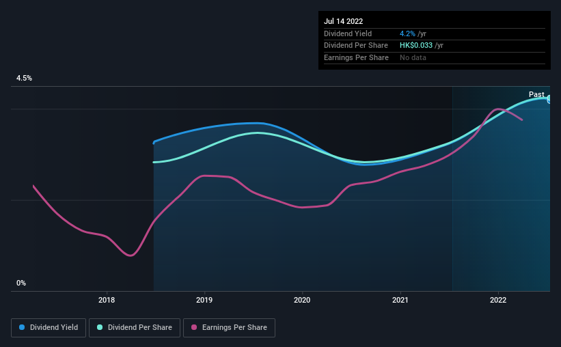
Task: Click the HK$0.033 dividend per share value
Action: click(x=415, y=46)
